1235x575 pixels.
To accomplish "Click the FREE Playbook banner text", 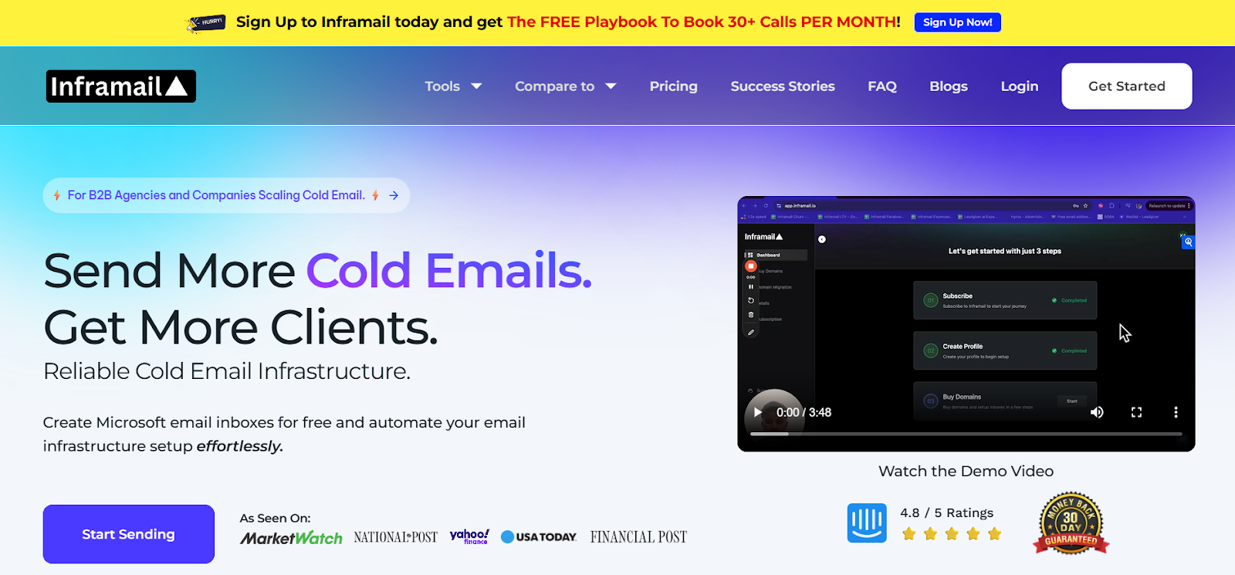I will [x=703, y=22].
